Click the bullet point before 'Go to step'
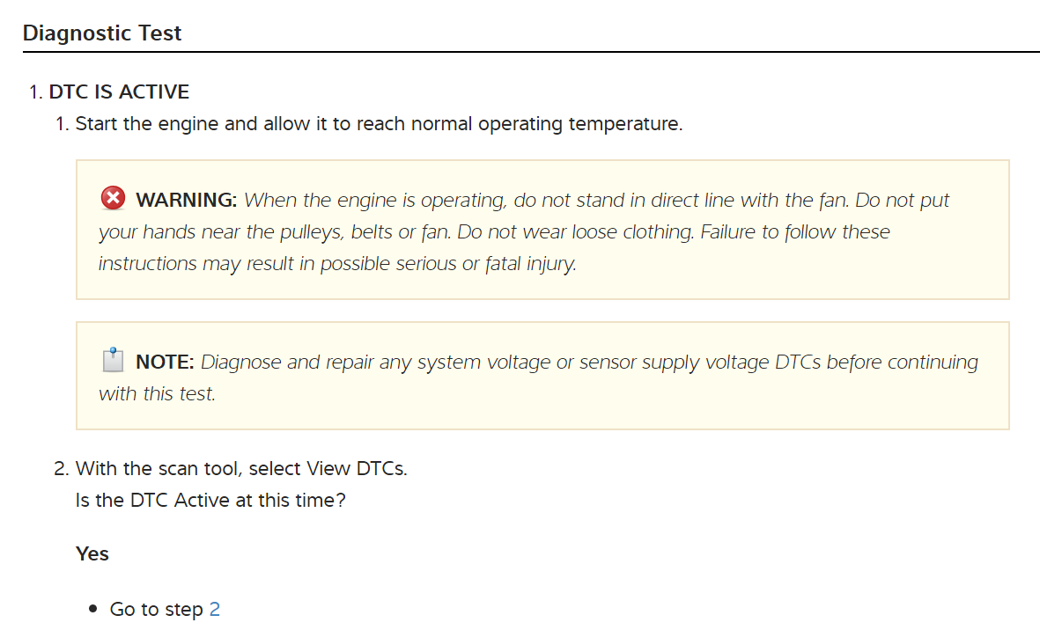Viewport: 1040px width, 630px height. coord(93,610)
